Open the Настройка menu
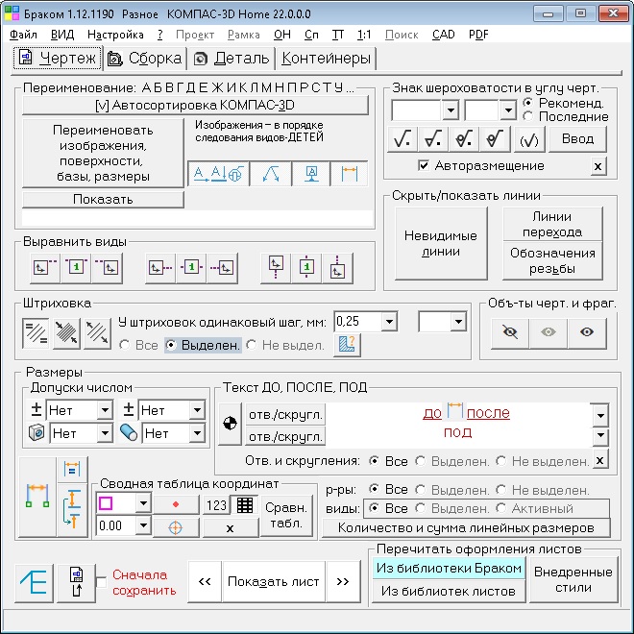634x634 pixels. 115,35
